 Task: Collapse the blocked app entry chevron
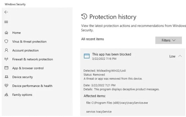click(x=180, y=56)
